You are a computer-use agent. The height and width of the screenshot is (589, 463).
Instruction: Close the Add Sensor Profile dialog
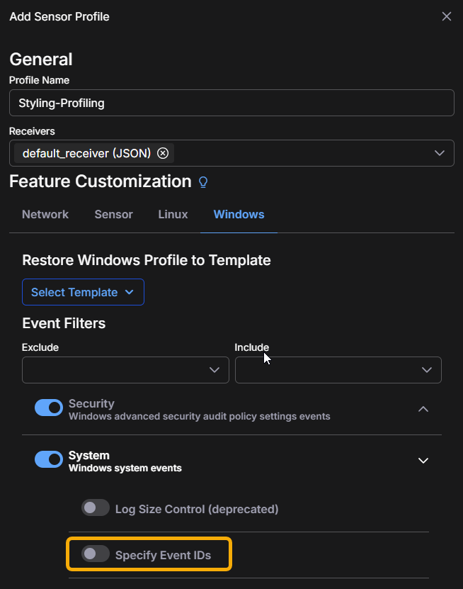[x=447, y=16]
